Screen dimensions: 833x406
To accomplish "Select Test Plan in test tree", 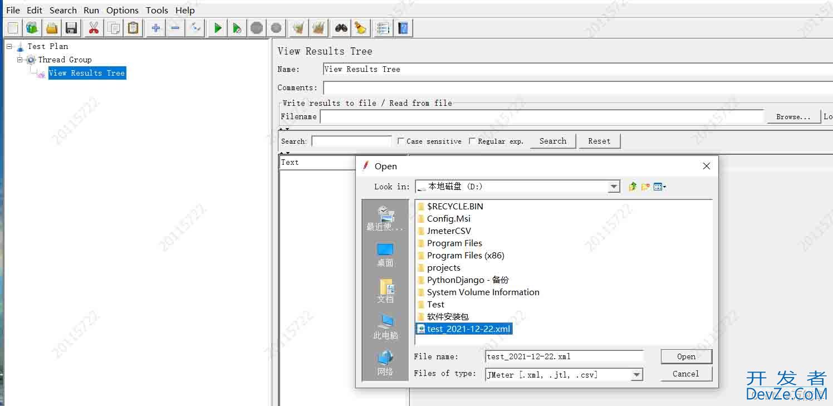I will [48, 46].
